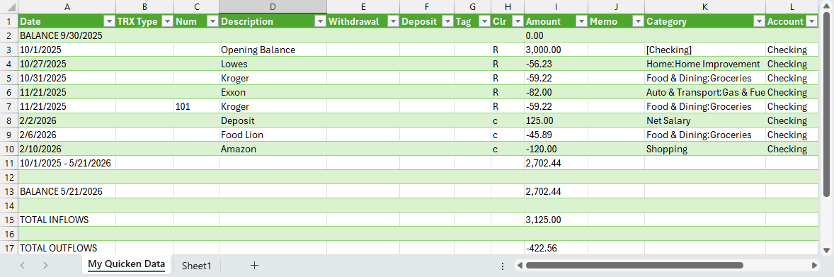Click the 10/1/2025 - 5/21/2026 cell
Viewport: 834px width, 277px height.
(x=67, y=163)
